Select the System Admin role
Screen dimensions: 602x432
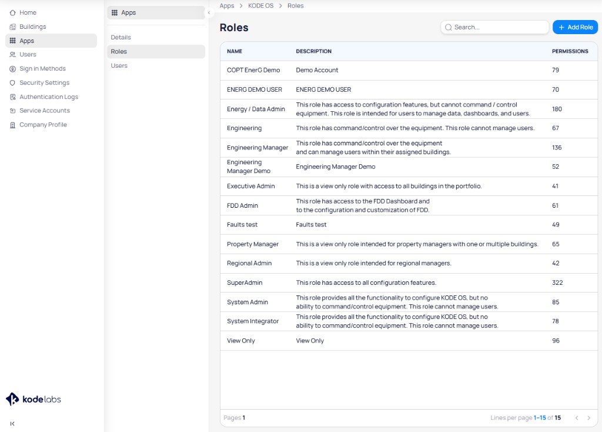click(x=248, y=302)
